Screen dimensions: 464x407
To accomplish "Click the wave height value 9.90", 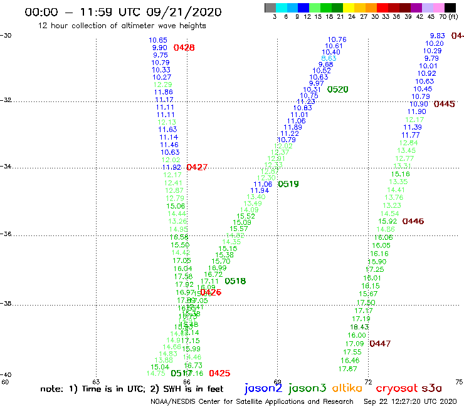I will click(160, 48).
